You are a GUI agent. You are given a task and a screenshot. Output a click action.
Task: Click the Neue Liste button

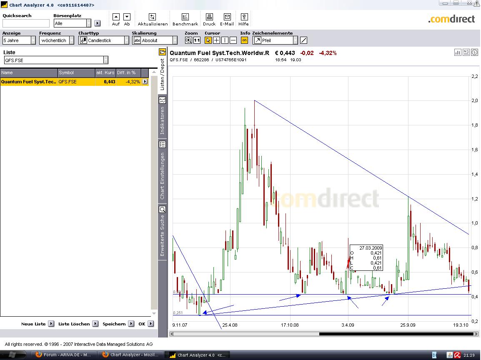51,324
